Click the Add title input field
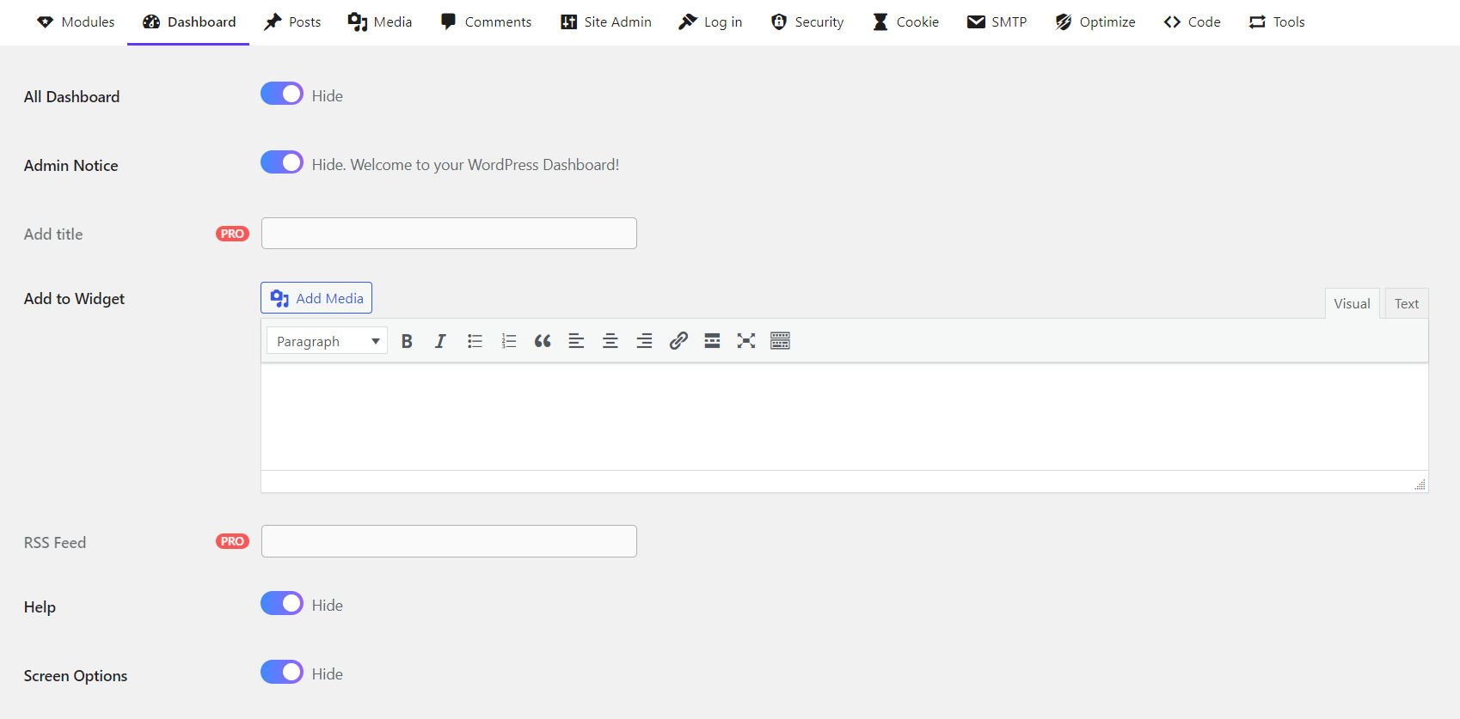Viewport: 1460px width, 719px height. click(449, 234)
